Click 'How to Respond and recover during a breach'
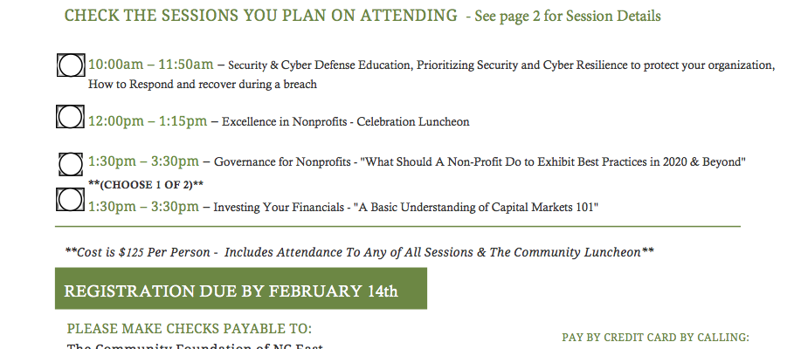 click(x=202, y=85)
